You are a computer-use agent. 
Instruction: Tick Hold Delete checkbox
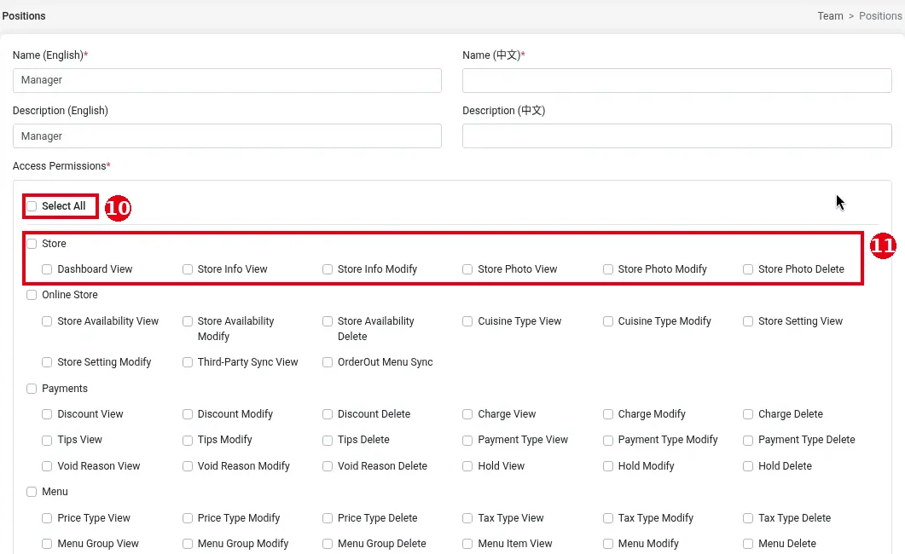748,466
